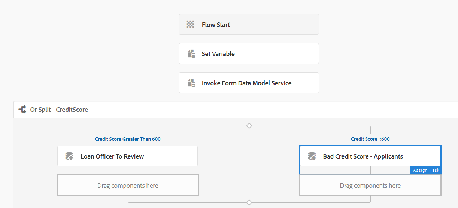Click the Bad Credit Score step icon

click(312, 156)
